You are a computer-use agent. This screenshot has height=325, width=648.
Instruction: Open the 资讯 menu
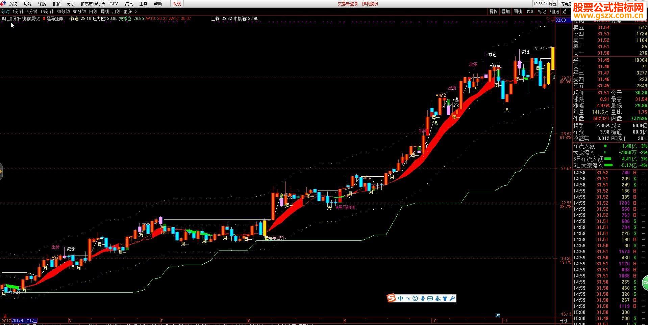point(129,4)
